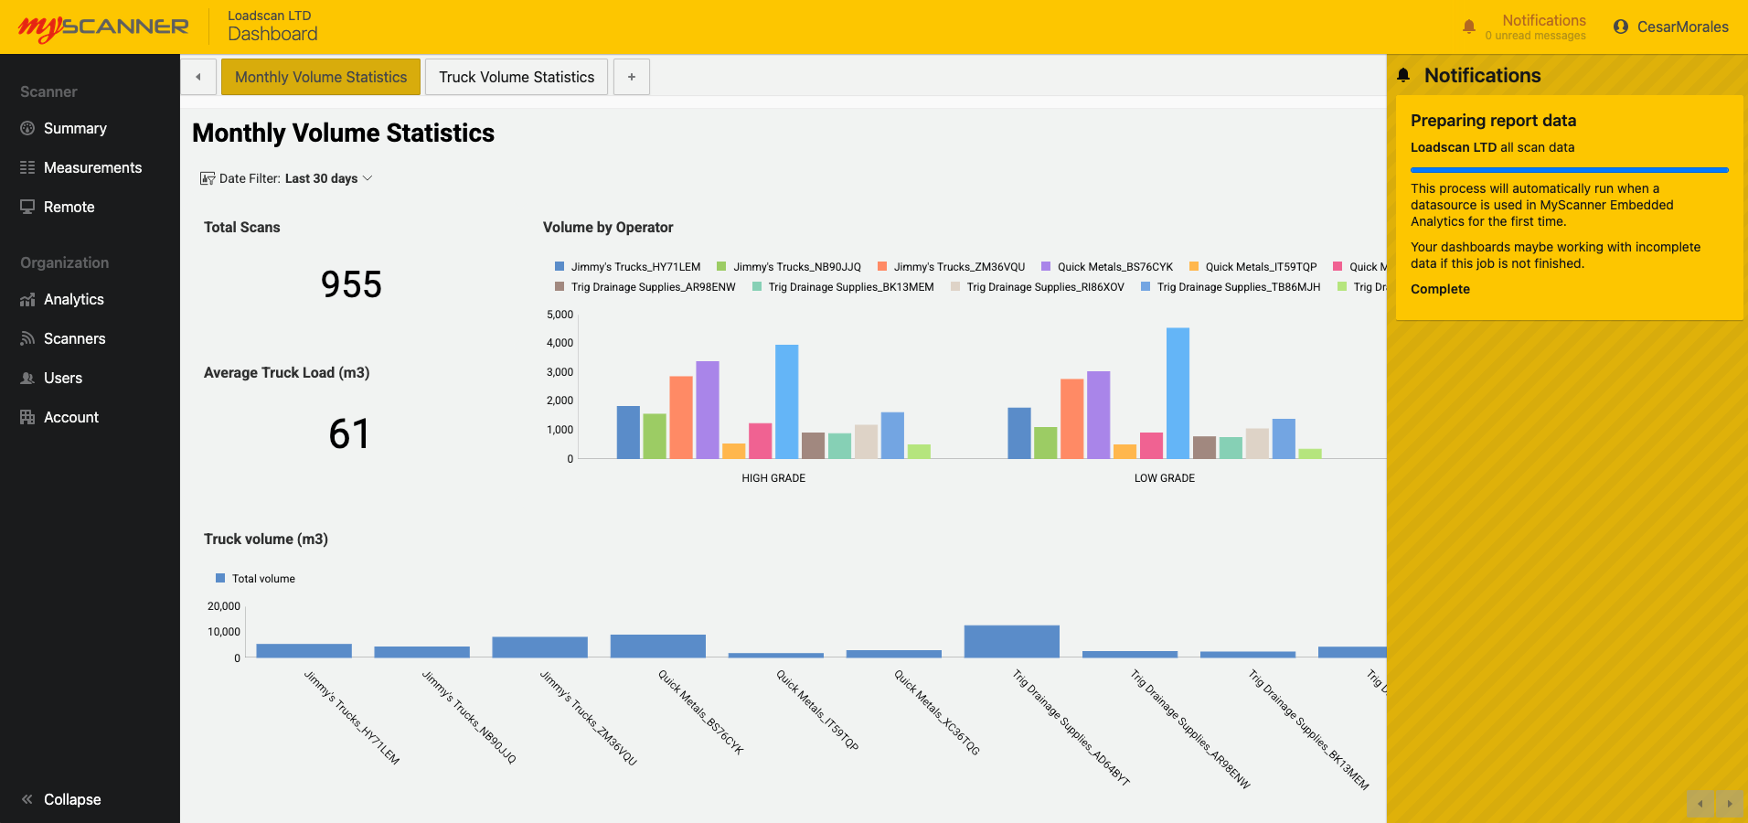
Task: Toggle Jimmy's Trucks_HY71LEM legend swatch
Action: pos(560,266)
